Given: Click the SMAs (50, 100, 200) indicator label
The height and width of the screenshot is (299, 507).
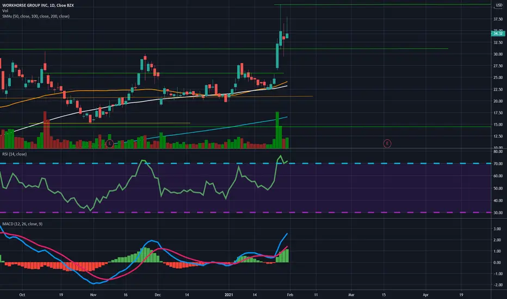Looking at the screenshot, I should [35, 16].
